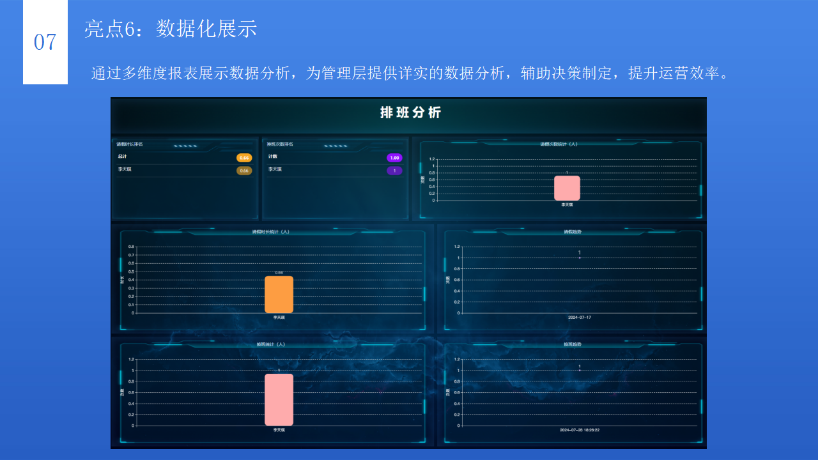Click the orange bar for 李天琪
818x460 pixels.
tap(279, 295)
